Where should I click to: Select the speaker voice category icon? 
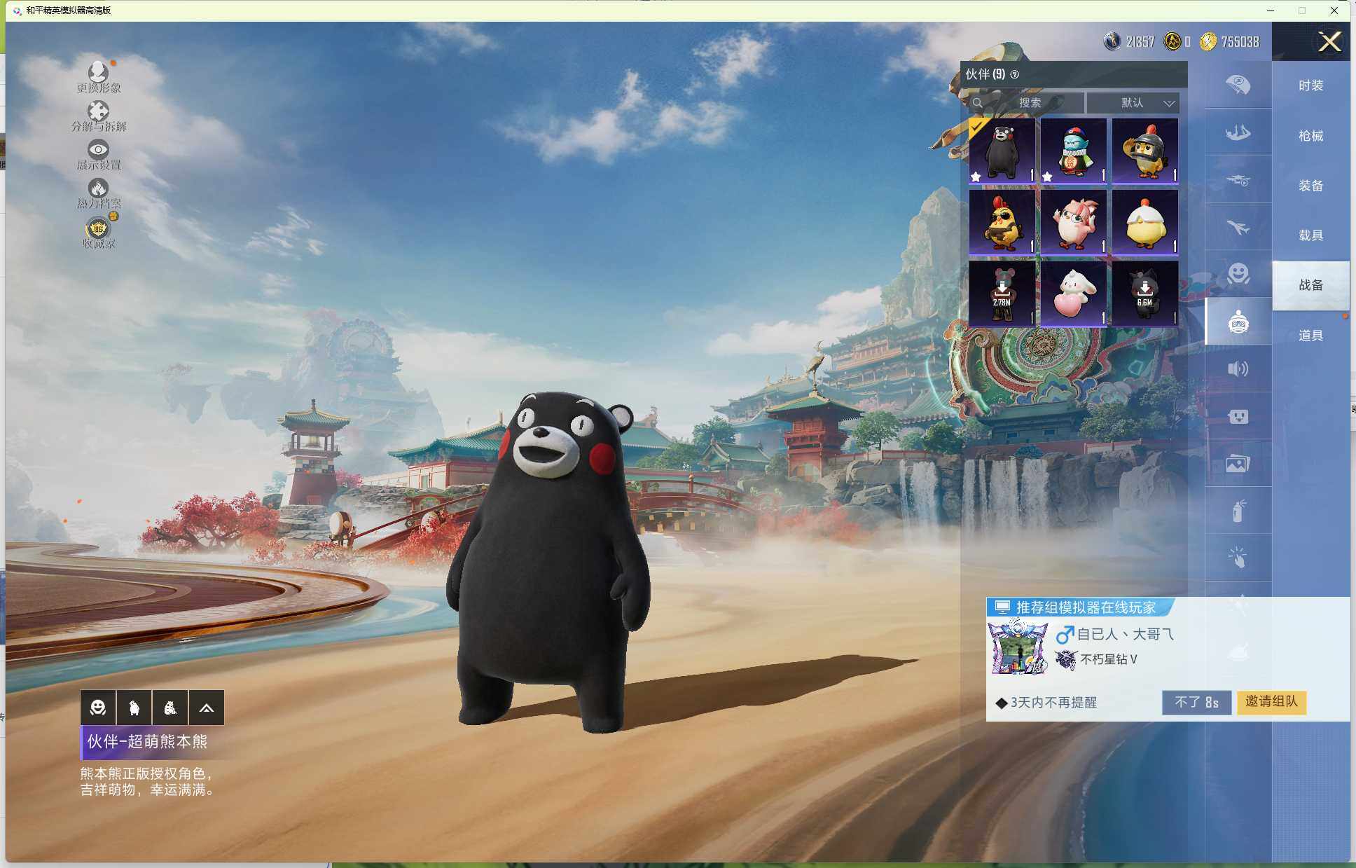(1238, 368)
